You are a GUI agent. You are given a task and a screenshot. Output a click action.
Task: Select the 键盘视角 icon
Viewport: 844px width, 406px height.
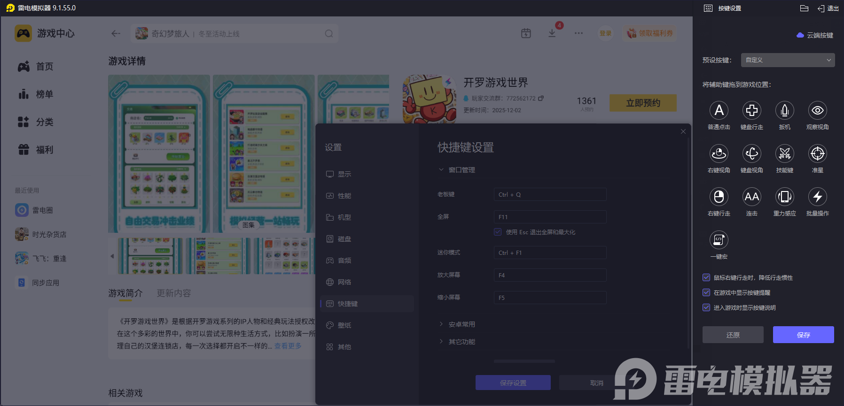(x=752, y=153)
